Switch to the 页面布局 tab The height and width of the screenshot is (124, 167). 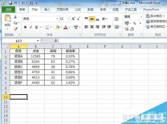(x=62, y=10)
